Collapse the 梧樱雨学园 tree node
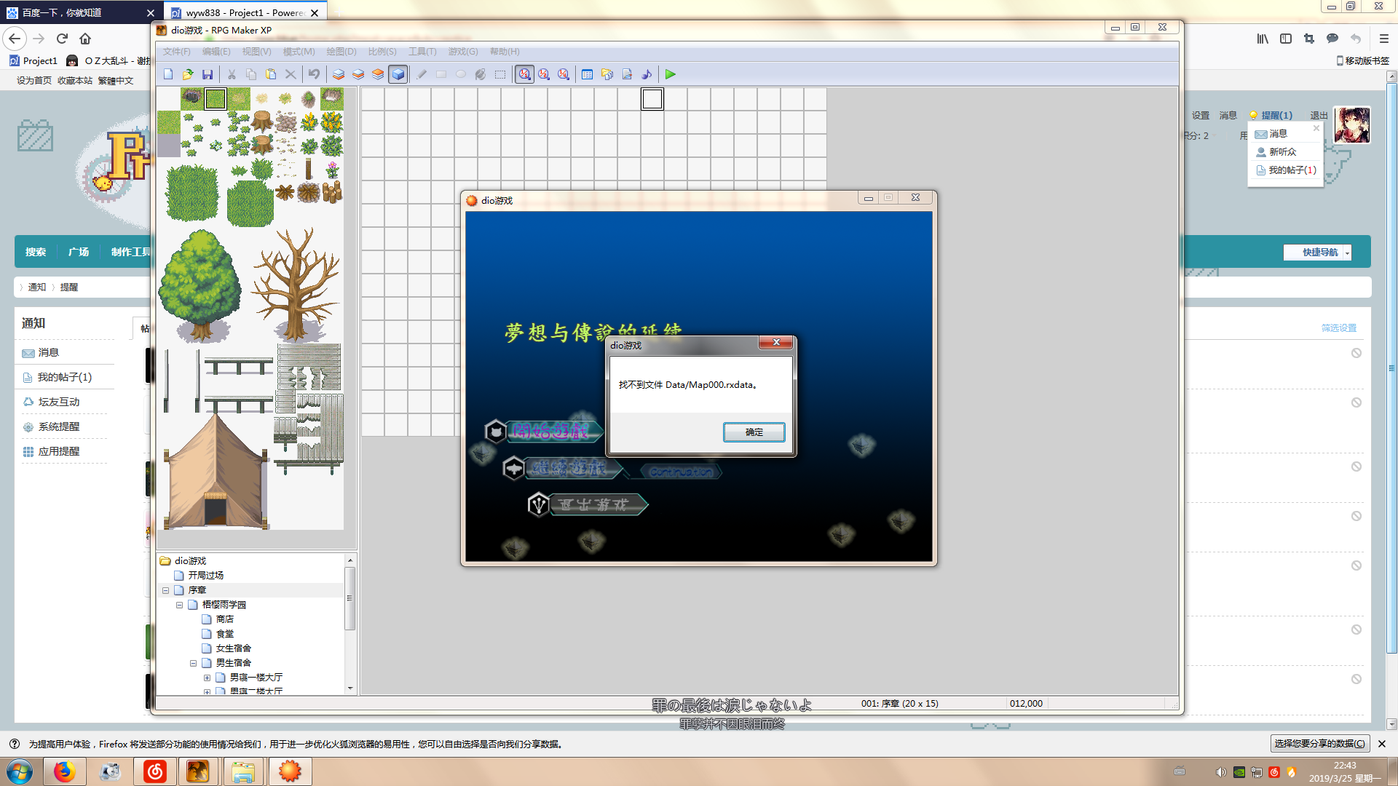This screenshot has height=786, width=1398. tap(180, 605)
